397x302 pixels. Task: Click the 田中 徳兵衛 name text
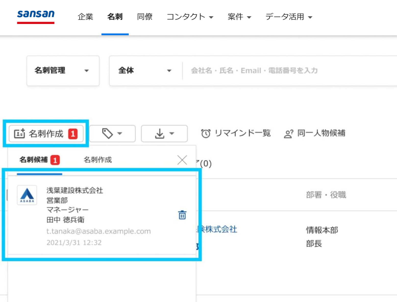pos(65,220)
